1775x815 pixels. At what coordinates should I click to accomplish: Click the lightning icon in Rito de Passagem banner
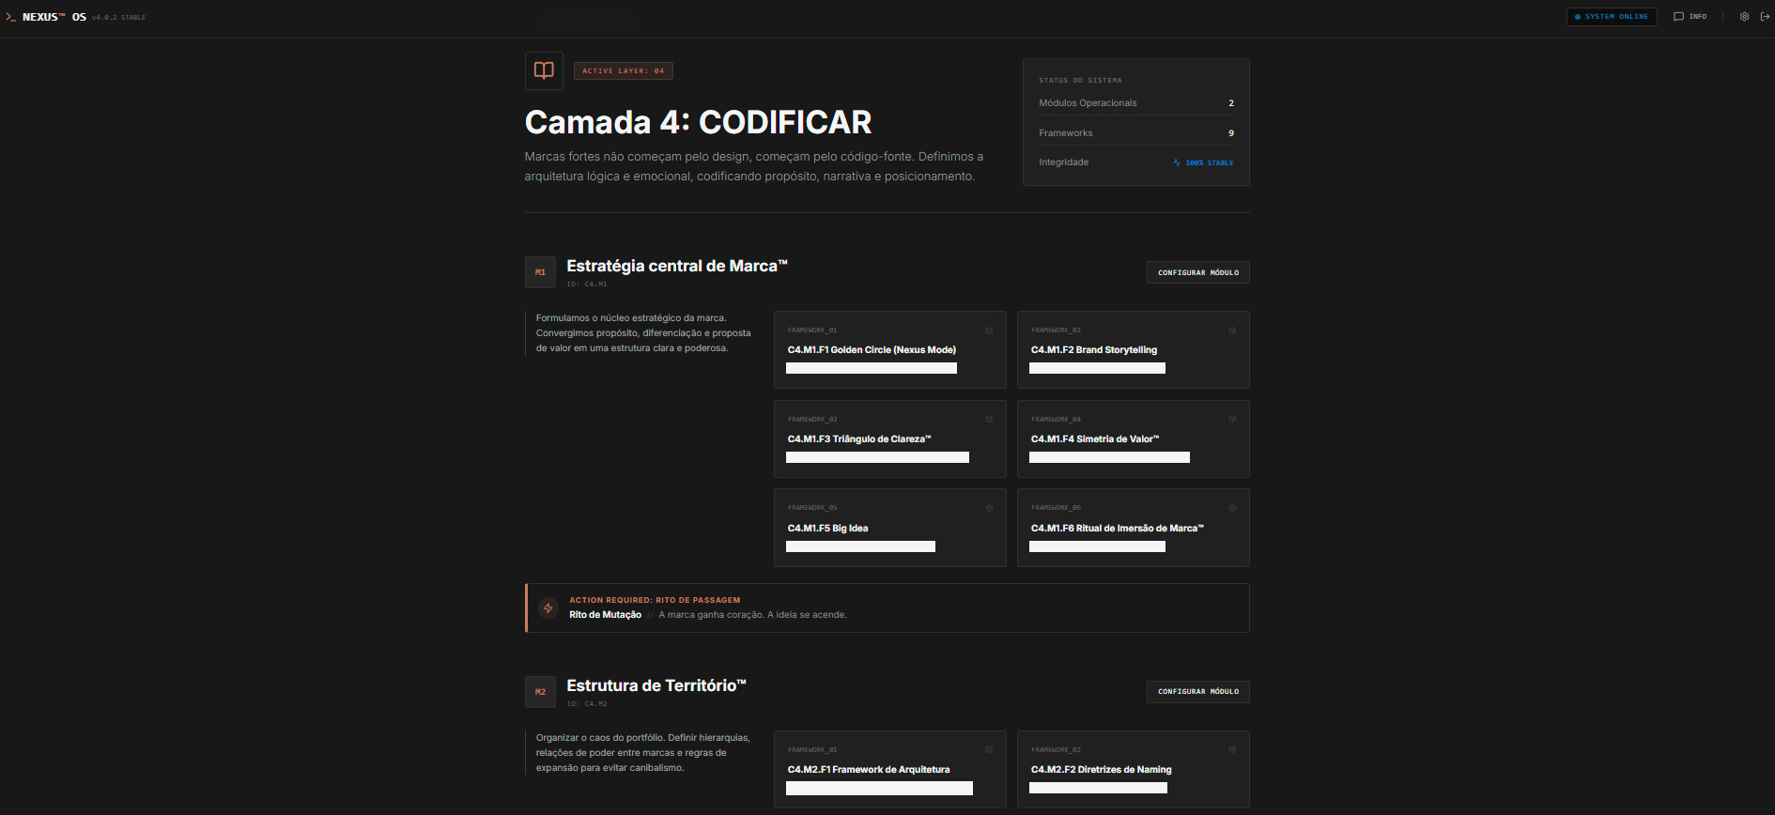tap(548, 608)
